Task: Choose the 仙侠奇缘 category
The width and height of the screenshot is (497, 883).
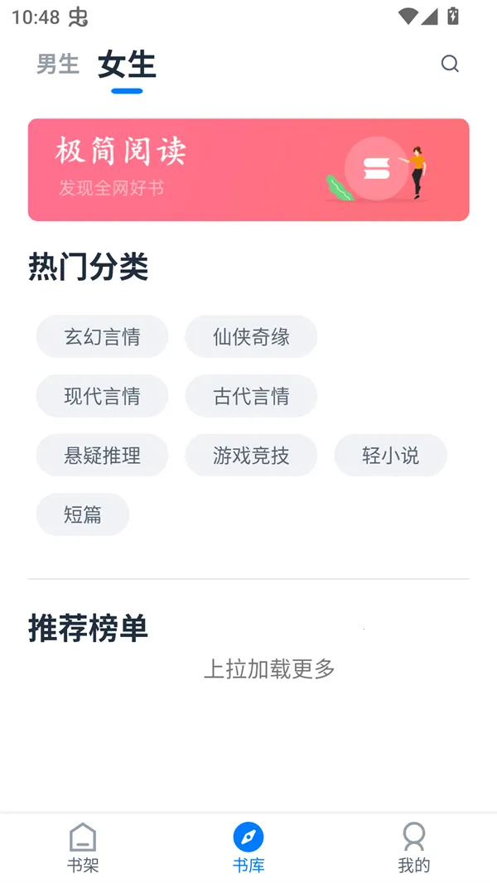Action: (251, 336)
